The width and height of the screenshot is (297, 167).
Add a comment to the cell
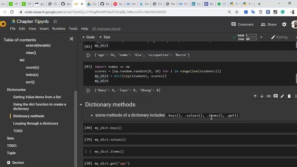(275, 96)
